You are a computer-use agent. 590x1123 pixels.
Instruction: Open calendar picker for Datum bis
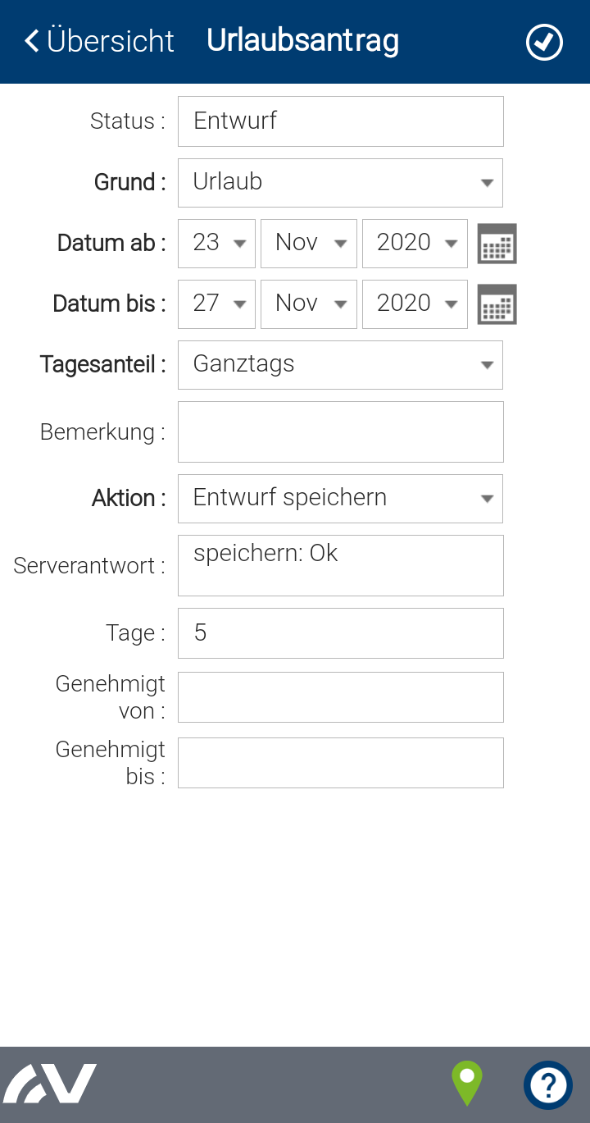coord(497,304)
